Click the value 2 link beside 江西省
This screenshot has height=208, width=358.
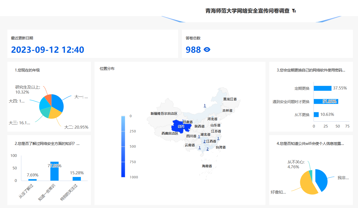(x=204, y=141)
